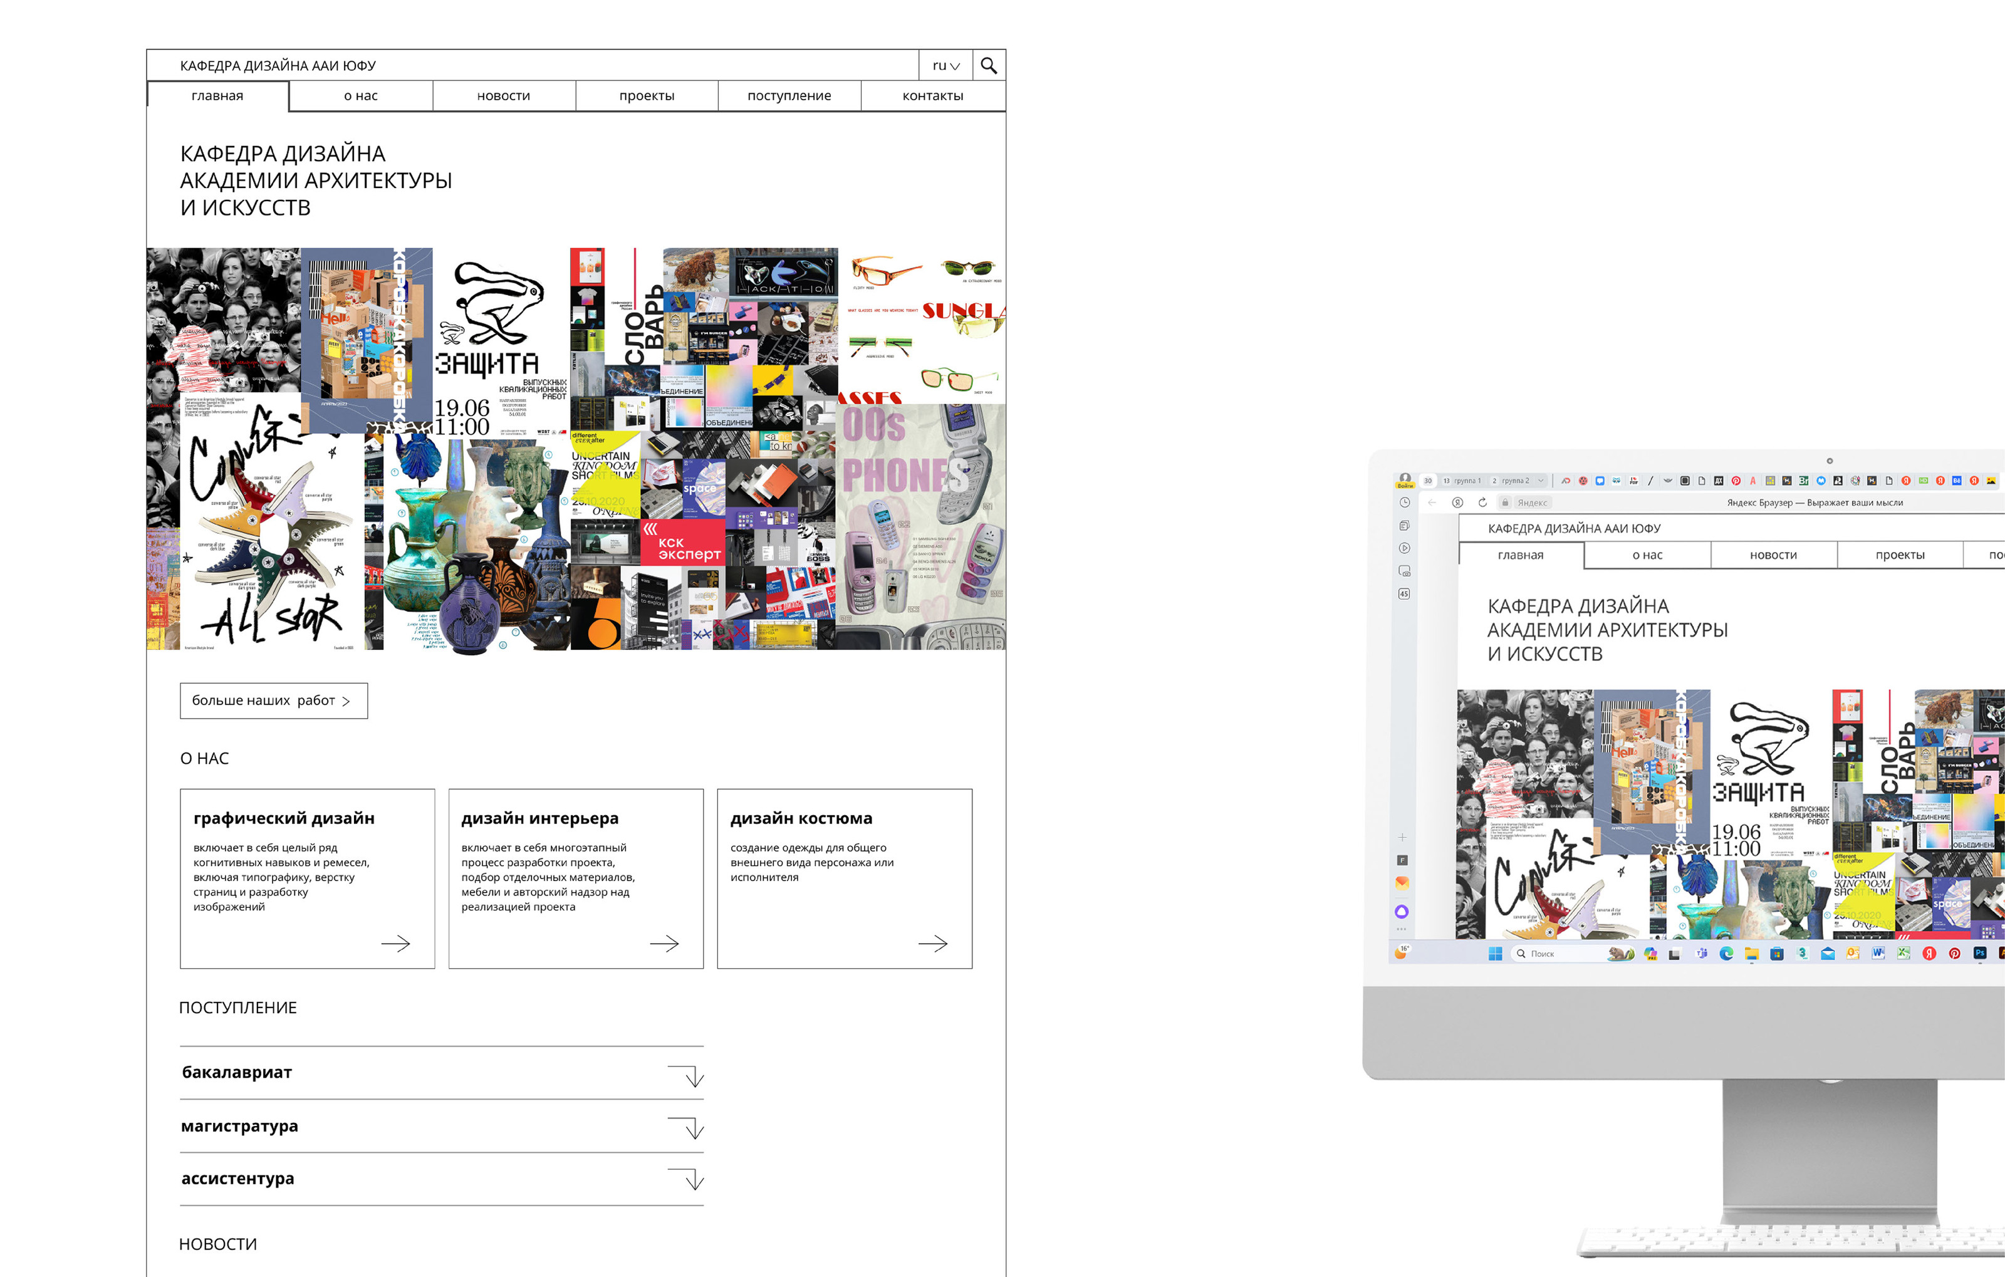This screenshot has height=1277, width=2005.
Task: Click the arrow in дизайн костюма card
Action: (932, 943)
